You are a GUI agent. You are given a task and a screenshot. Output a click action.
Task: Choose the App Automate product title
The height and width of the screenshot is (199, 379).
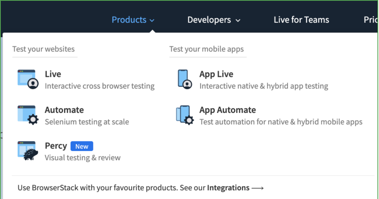pos(227,110)
